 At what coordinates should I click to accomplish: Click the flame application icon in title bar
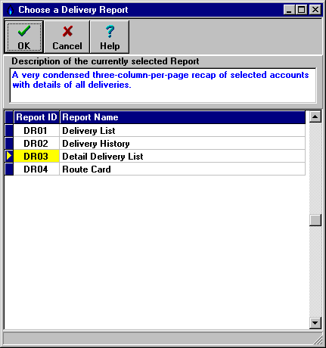click(10, 10)
